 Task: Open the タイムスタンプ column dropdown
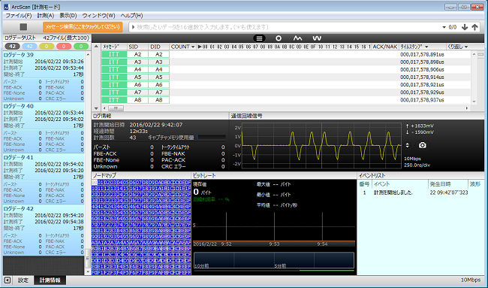click(426, 47)
